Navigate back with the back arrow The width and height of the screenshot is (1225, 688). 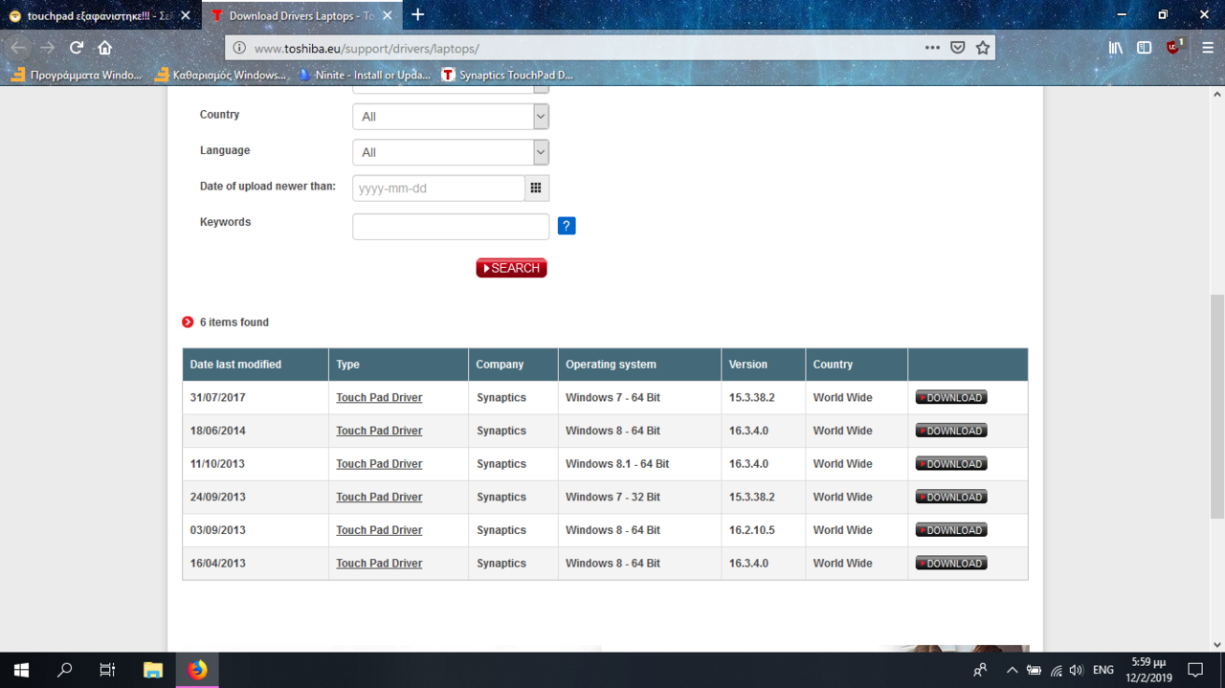(x=19, y=48)
